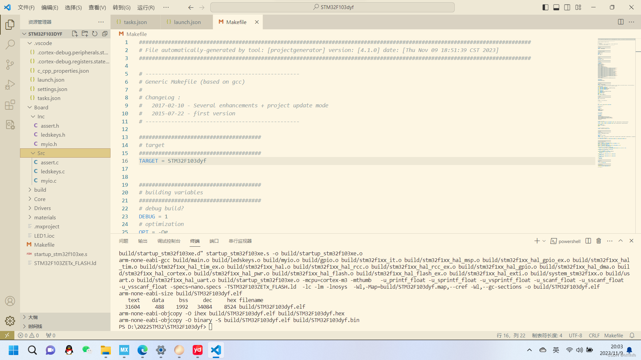The height and width of the screenshot is (360, 641).
Task: Click CRLF line ending in status bar
Action: click(594, 335)
